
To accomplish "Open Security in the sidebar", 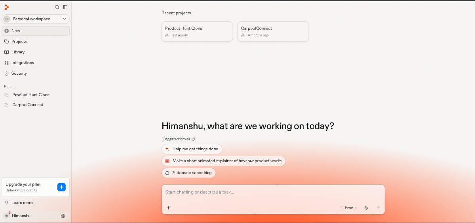I will click(36, 74).
